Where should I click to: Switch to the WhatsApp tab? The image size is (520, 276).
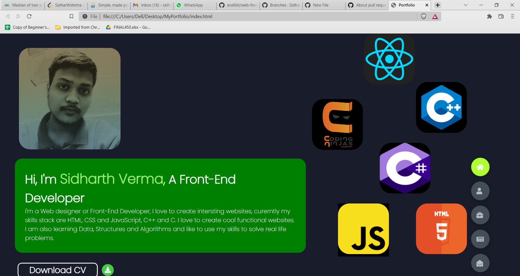pos(195,5)
